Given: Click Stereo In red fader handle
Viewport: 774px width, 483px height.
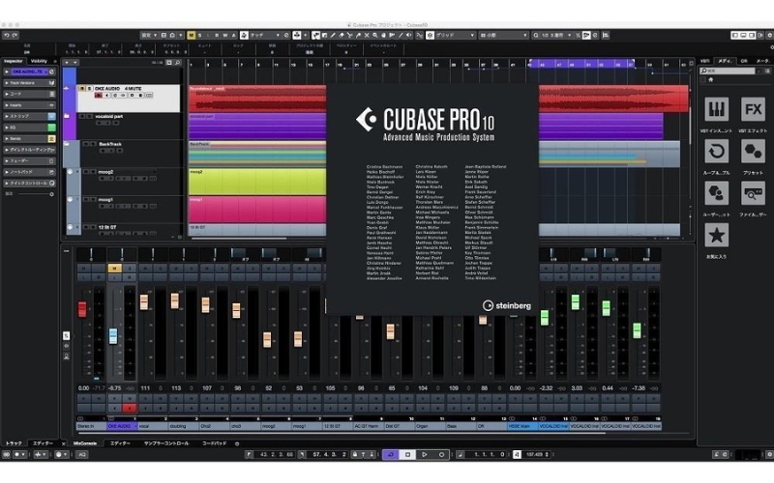Looking at the screenshot, I should pos(82,309).
